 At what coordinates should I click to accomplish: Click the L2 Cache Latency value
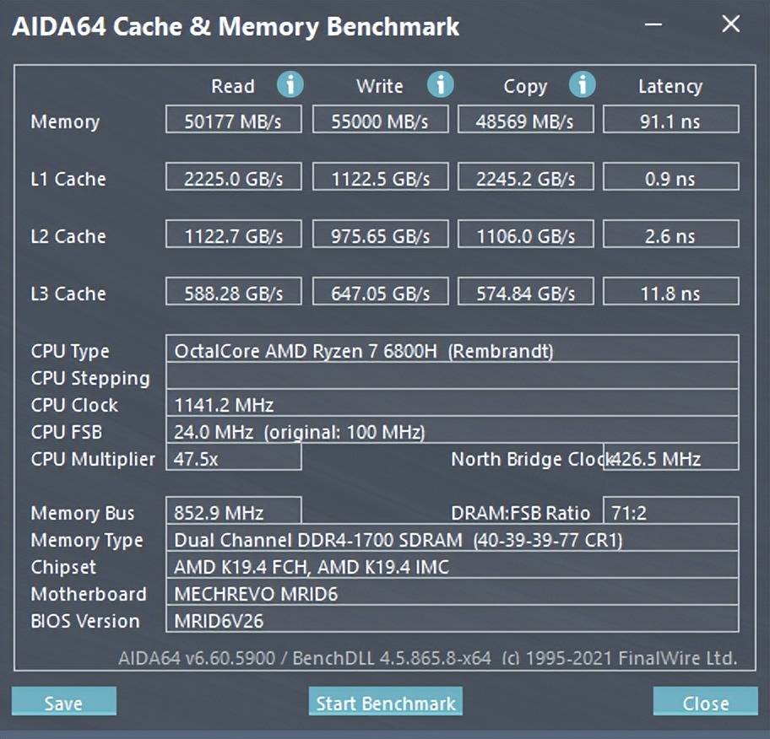671,234
